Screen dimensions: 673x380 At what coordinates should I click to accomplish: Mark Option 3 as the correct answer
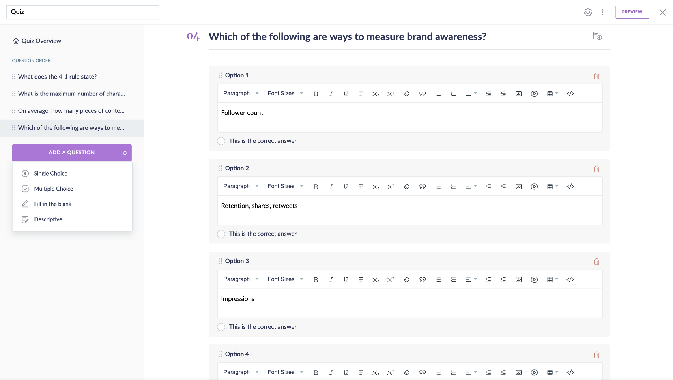[221, 327]
